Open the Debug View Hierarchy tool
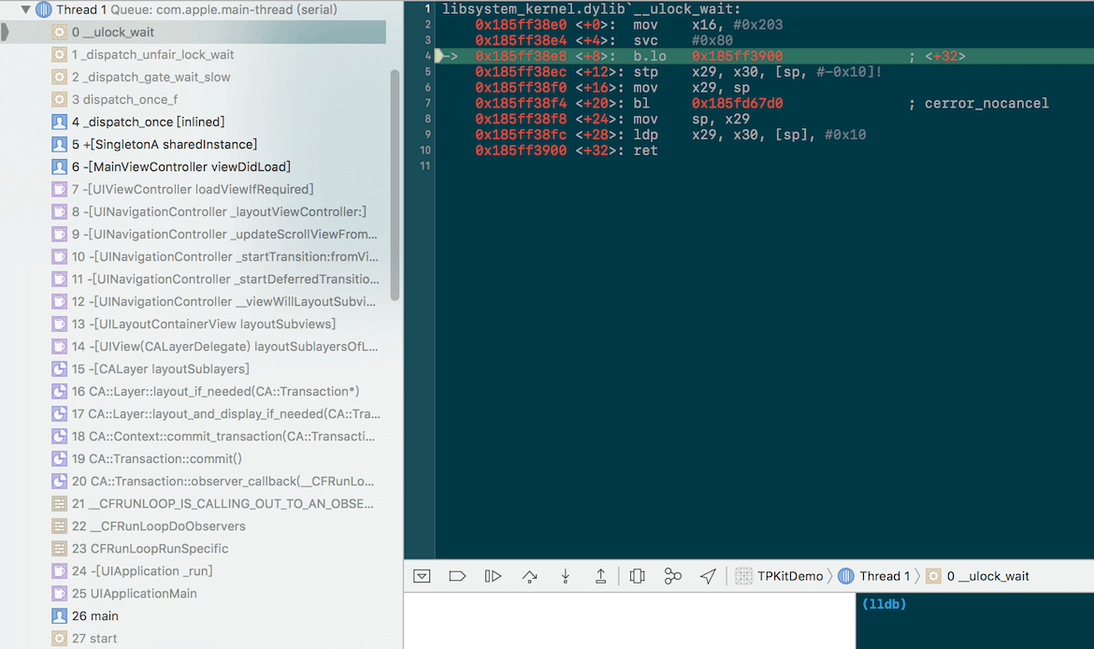 click(637, 576)
